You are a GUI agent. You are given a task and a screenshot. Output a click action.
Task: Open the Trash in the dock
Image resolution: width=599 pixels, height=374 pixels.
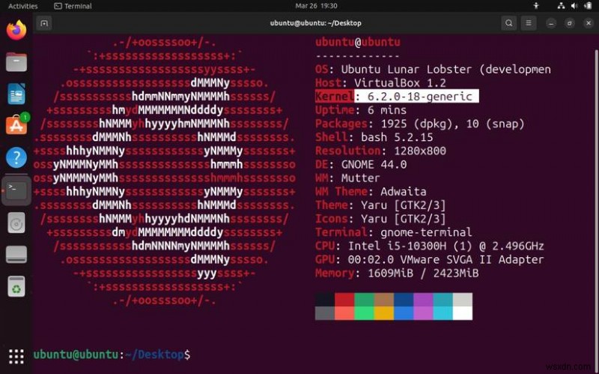click(16, 286)
